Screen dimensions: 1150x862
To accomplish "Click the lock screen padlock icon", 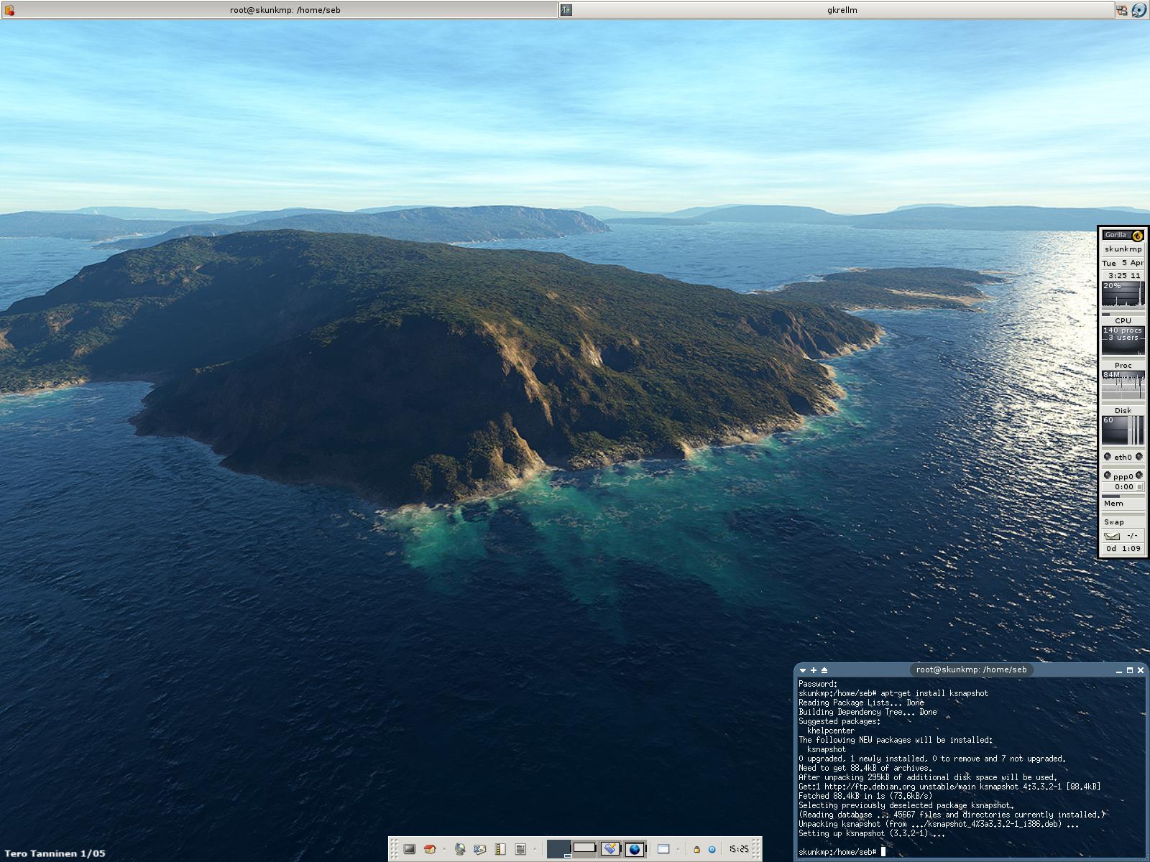I will coord(696,849).
